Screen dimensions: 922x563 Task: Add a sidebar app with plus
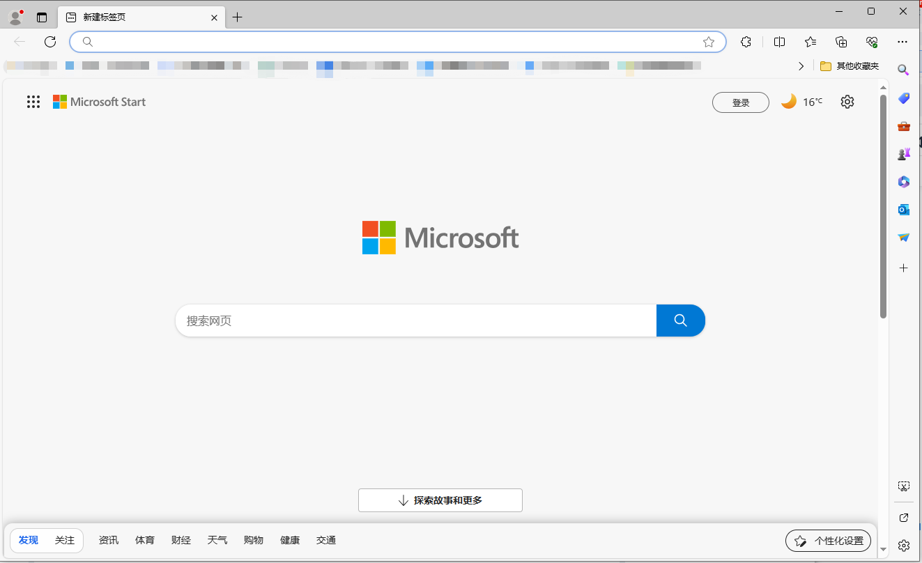[x=903, y=268]
